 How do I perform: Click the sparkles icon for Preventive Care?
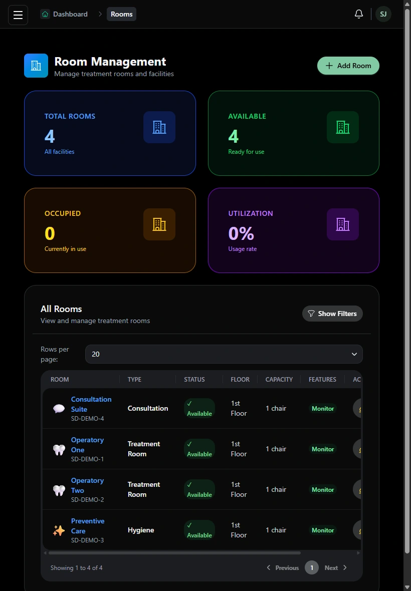click(59, 530)
